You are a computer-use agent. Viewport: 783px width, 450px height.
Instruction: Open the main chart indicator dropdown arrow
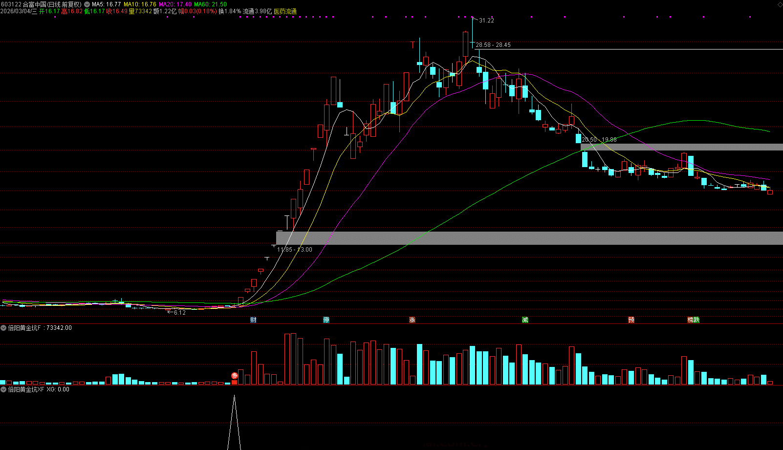[87, 4]
